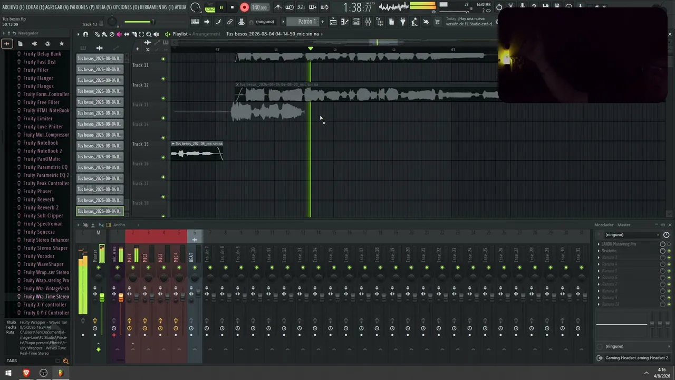This screenshot has height=380, width=675.
Task: Open the EDITAR menu
Action: (35, 7)
